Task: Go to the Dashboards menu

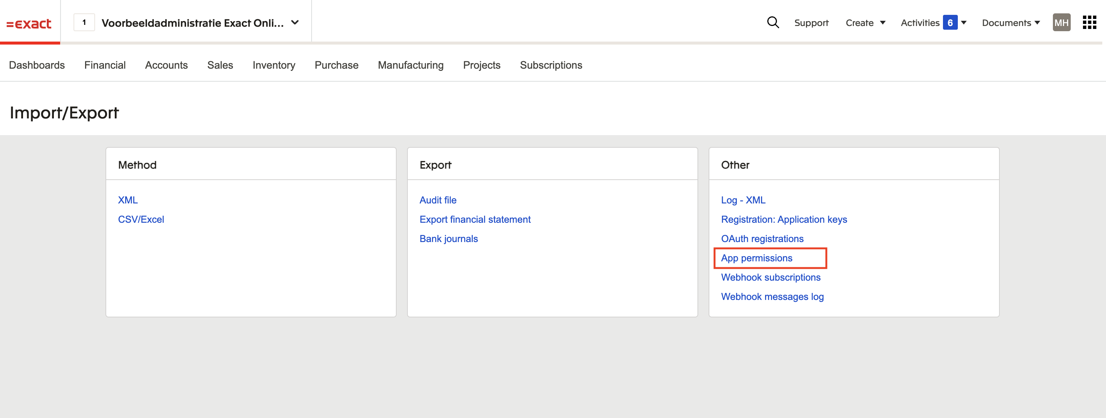Action: pyautogui.click(x=37, y=65)
